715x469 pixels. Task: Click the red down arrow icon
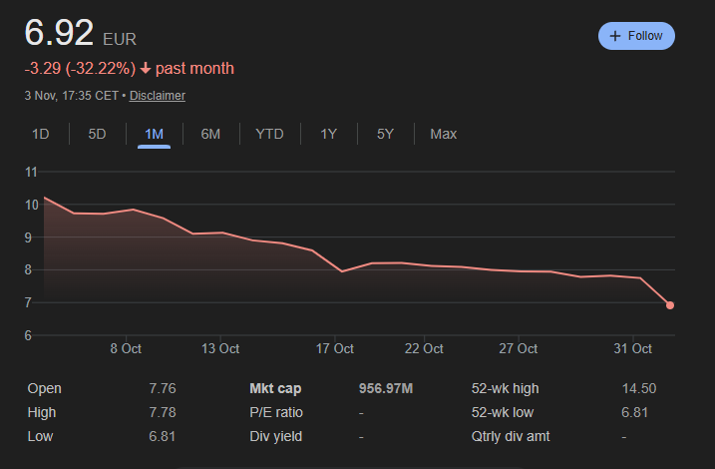pyautogui.click(x=146, y=69)
